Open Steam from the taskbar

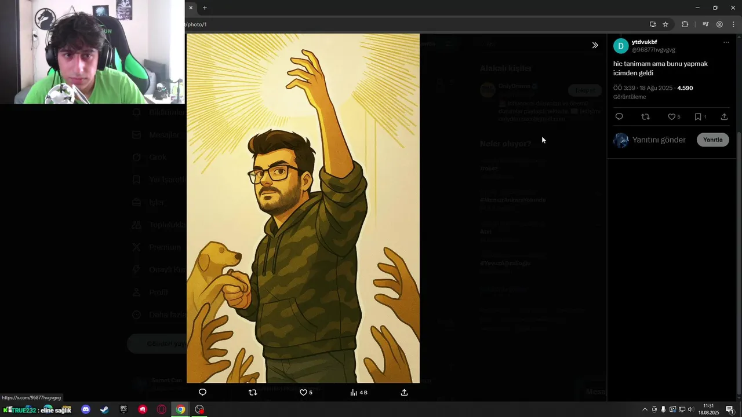[104, 409]
